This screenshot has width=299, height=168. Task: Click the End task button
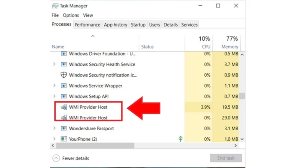226,158
